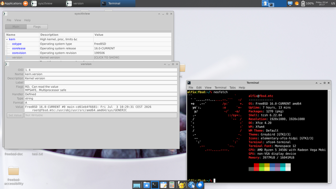336x189 pixels.
Task: Click the empty Label field
Action: pos(101,82)
